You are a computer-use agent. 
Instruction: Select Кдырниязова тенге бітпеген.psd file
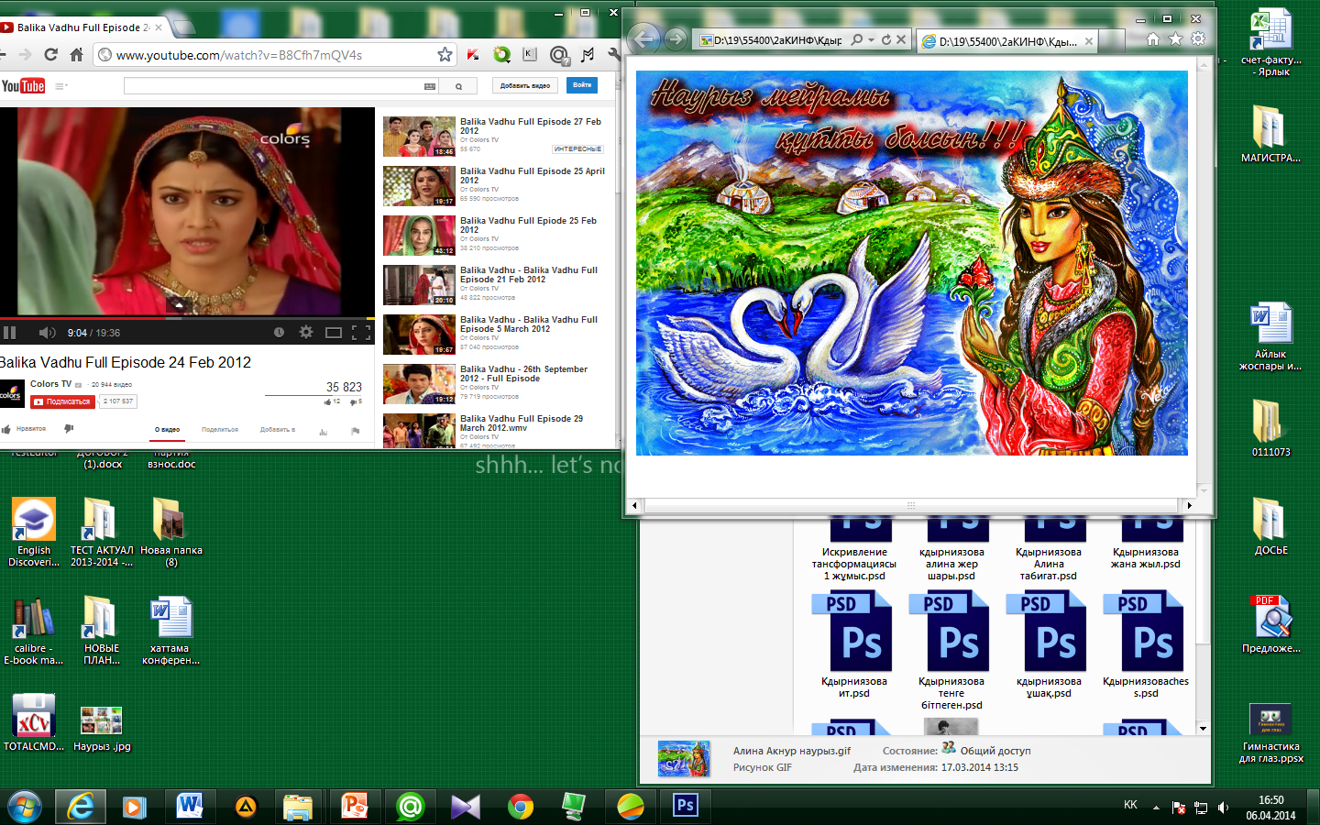(x=951, y=651)
